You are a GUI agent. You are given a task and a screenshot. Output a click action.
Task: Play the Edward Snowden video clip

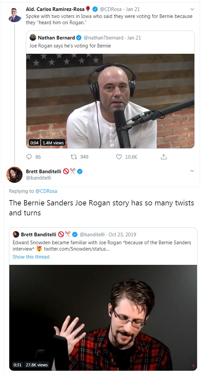103,317
